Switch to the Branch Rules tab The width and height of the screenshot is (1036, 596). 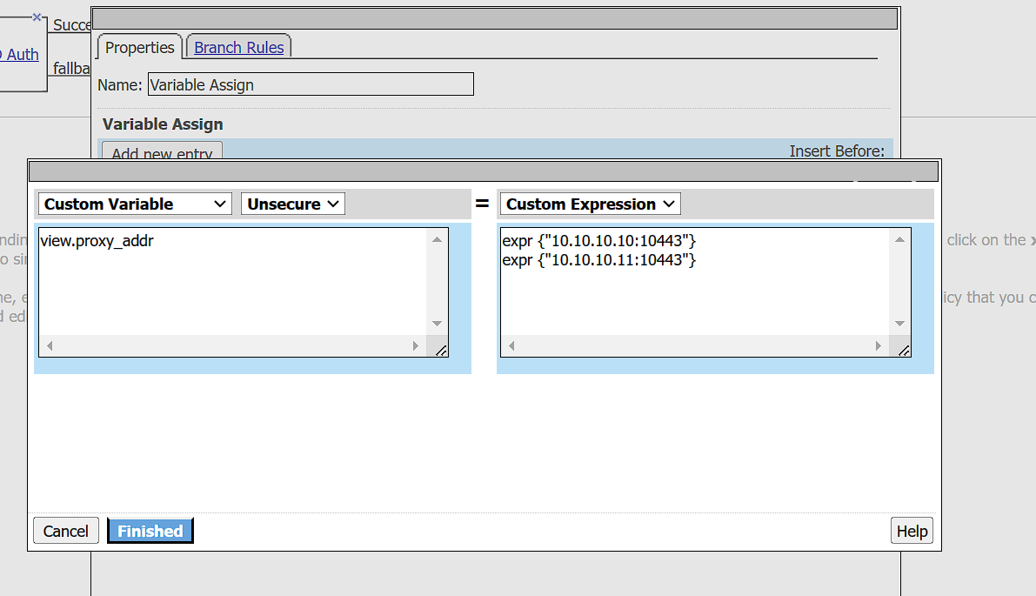click(x=238, y=47)
